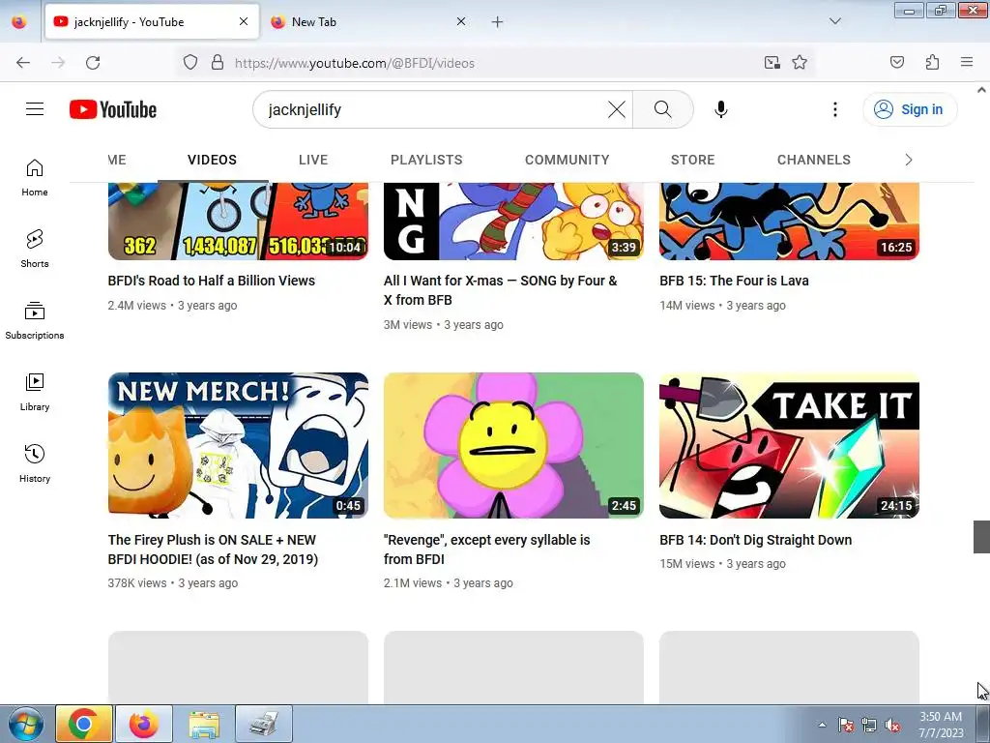This screenshot has width=990, height=743.
Task: Click the magnifier search button
Action: pos(663,109)
